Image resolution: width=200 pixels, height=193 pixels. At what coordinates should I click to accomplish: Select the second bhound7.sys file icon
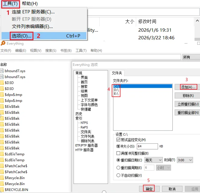tap(2, 77)
